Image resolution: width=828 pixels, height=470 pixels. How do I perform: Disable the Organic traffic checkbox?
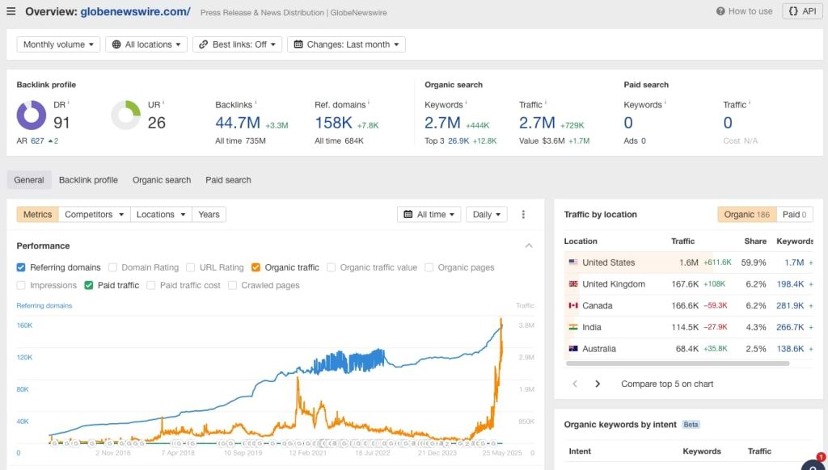click(256, 267)
